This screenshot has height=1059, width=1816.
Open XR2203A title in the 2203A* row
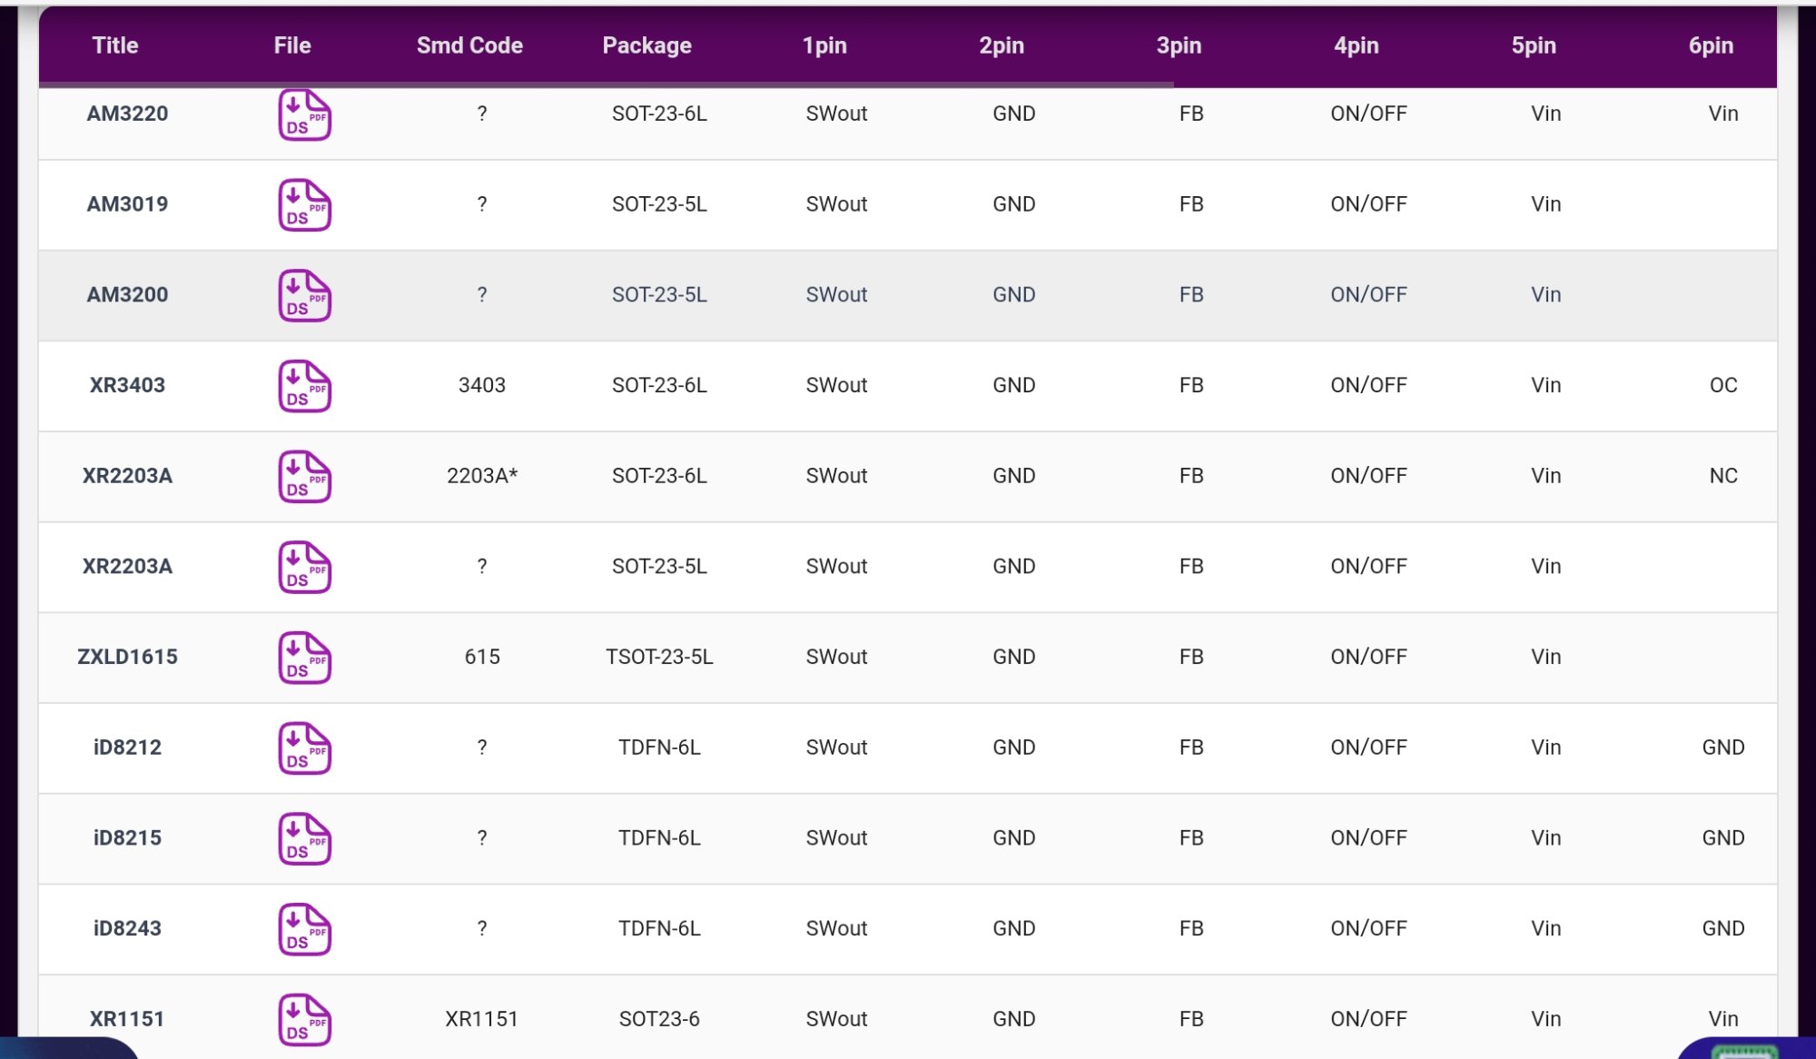coord(127,476)
